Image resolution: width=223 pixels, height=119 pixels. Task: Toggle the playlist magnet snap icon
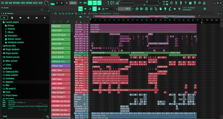(56, 13)
